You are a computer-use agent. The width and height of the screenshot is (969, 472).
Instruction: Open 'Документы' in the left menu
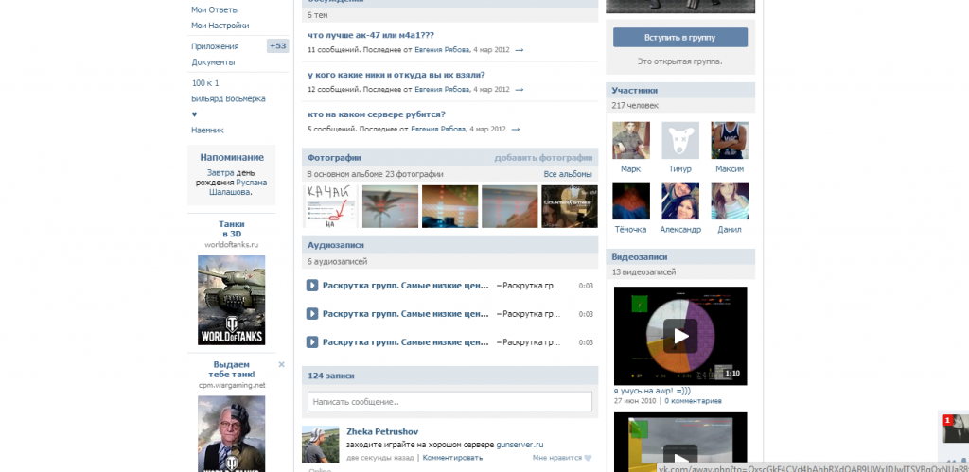pyautogui.click(x=213, y=62)
